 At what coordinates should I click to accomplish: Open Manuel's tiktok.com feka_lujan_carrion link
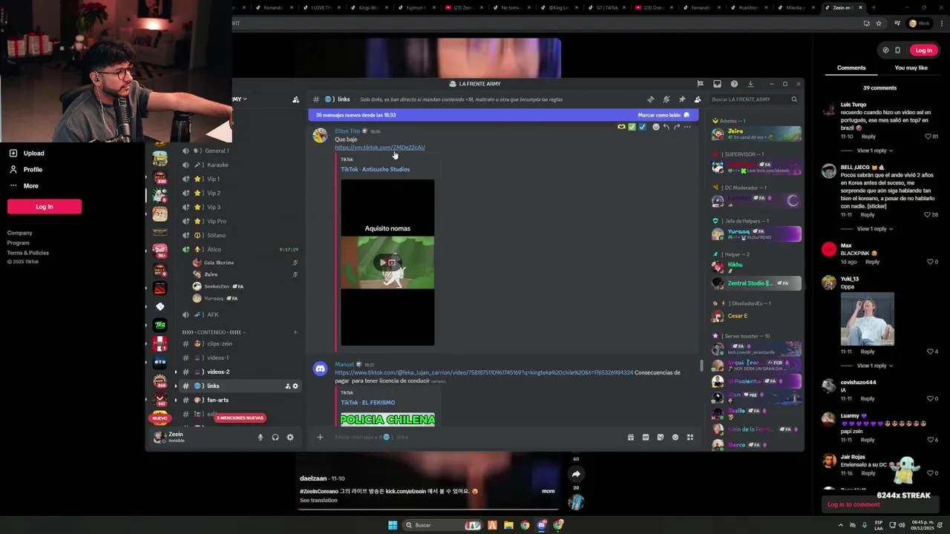(484, 372)
